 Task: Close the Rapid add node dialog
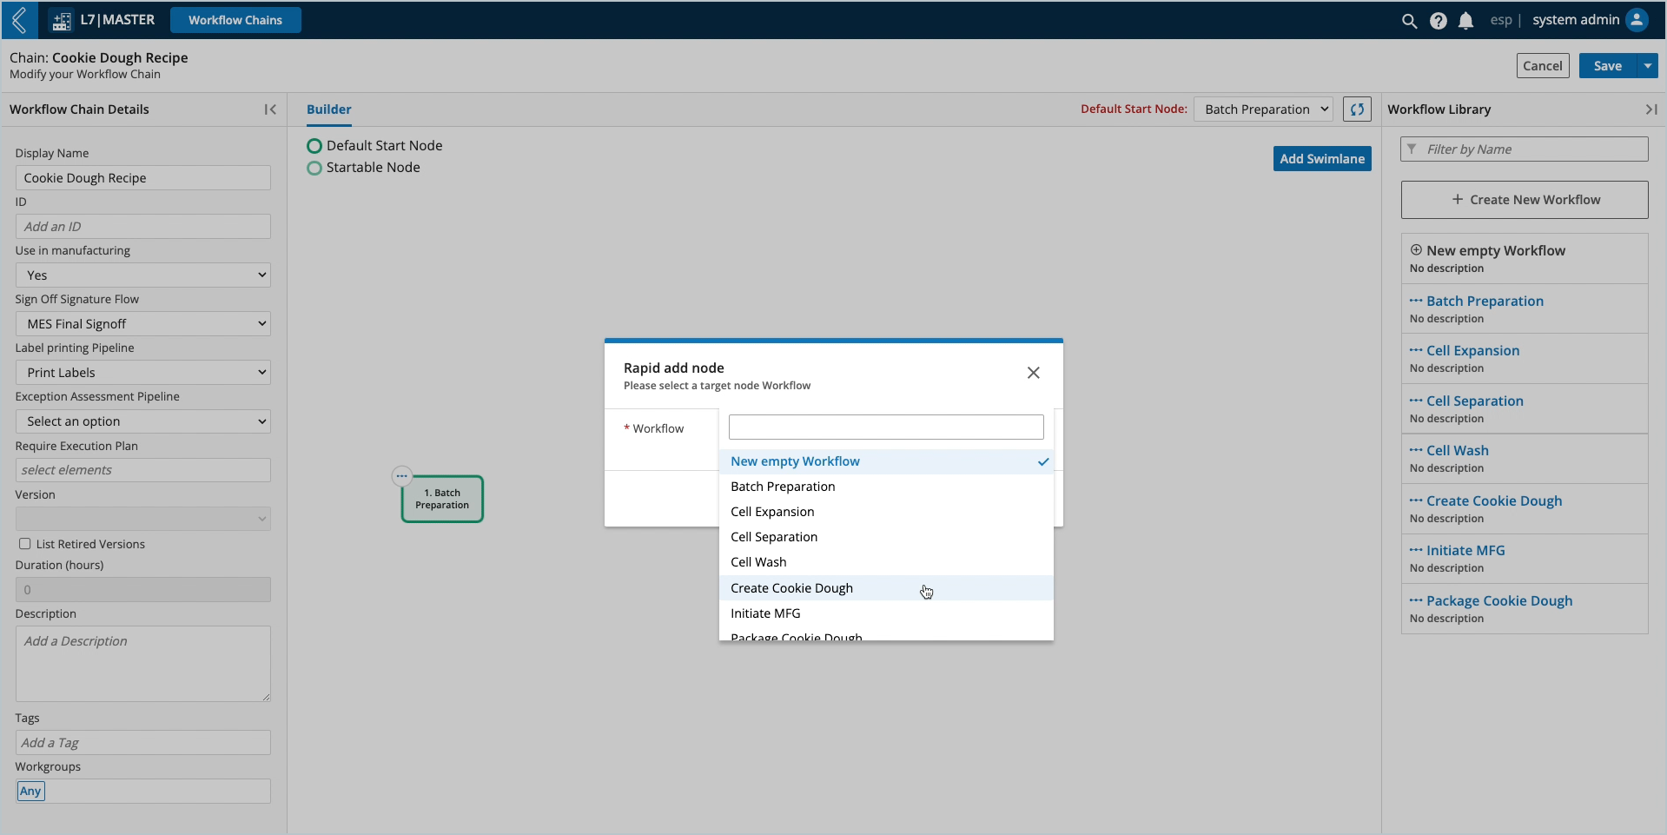[1033, 373]
